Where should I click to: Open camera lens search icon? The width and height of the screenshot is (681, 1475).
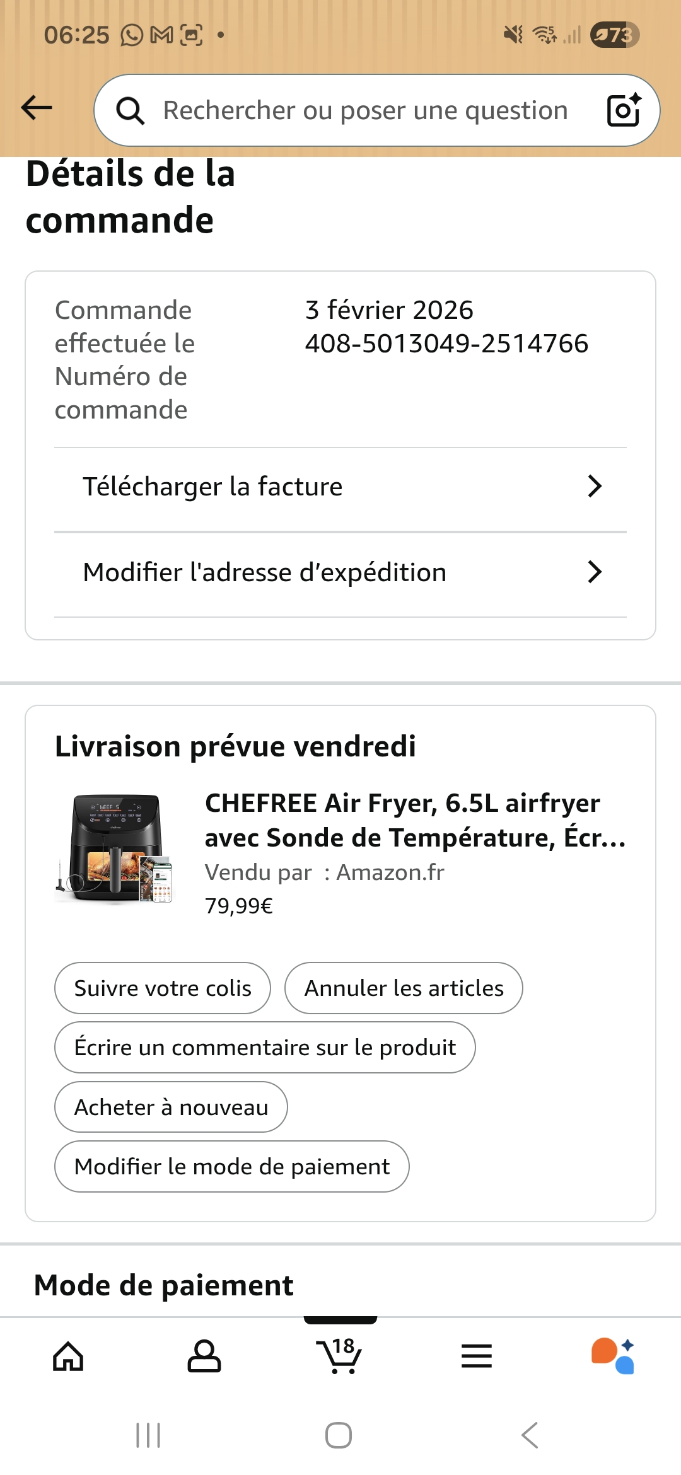coord(624,110)
